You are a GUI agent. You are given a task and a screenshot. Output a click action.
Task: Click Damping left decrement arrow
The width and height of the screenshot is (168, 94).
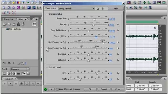pos(68,55)
